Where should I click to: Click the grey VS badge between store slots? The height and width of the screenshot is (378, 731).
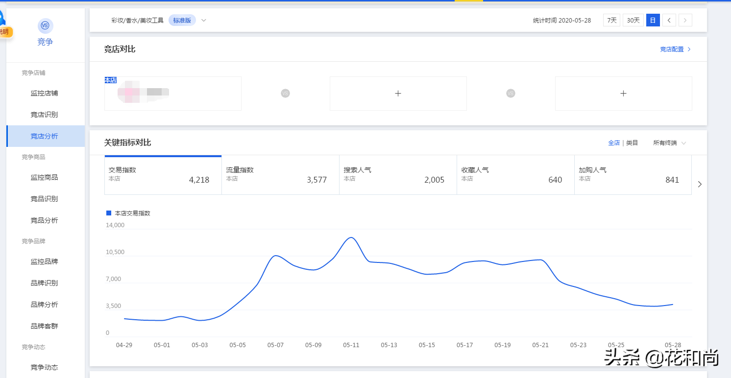click(x=285, y=93)
